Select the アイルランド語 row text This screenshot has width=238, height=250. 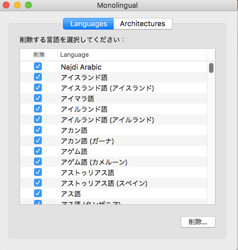pyautogui.click(x=84, y=109)
